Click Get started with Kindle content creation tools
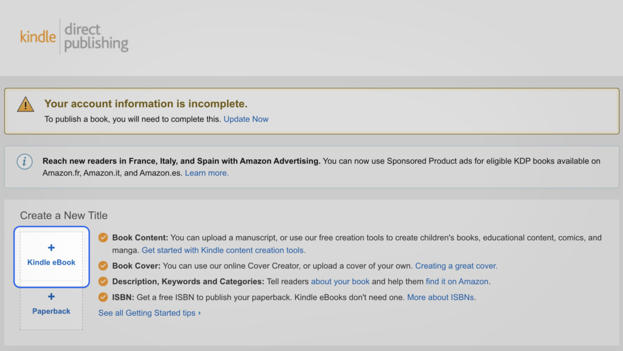Image resolution: width=623 pixels, height=351 pixels. click(226, 250)
